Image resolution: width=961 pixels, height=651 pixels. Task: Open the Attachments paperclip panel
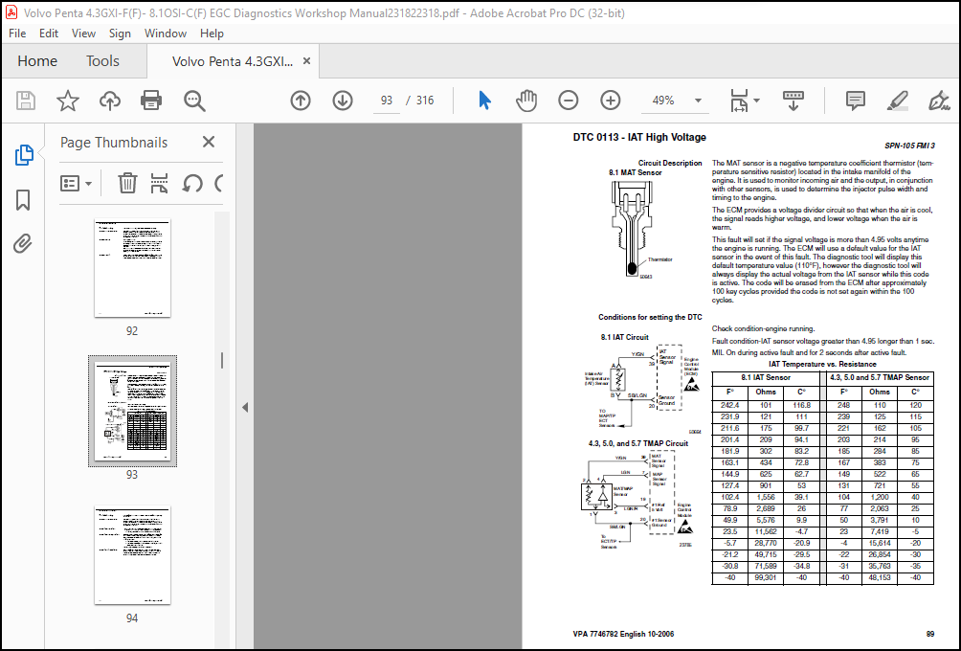click(x=23, y=243)
